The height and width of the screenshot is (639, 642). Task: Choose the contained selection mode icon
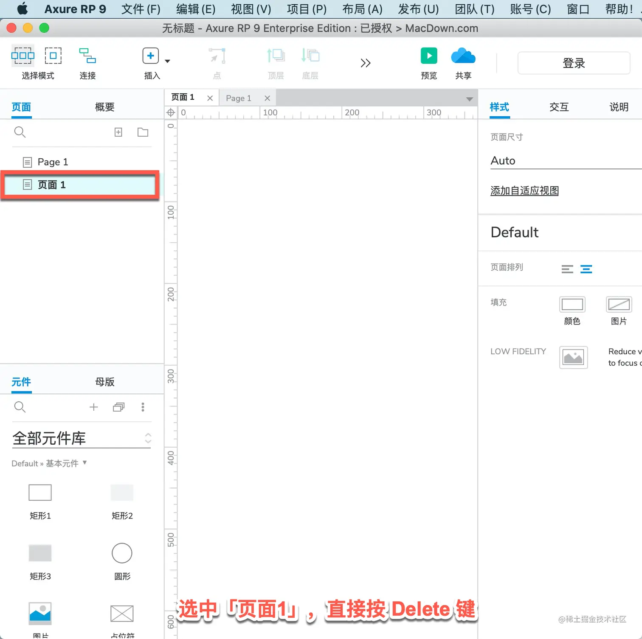click(x=53, y=56)
